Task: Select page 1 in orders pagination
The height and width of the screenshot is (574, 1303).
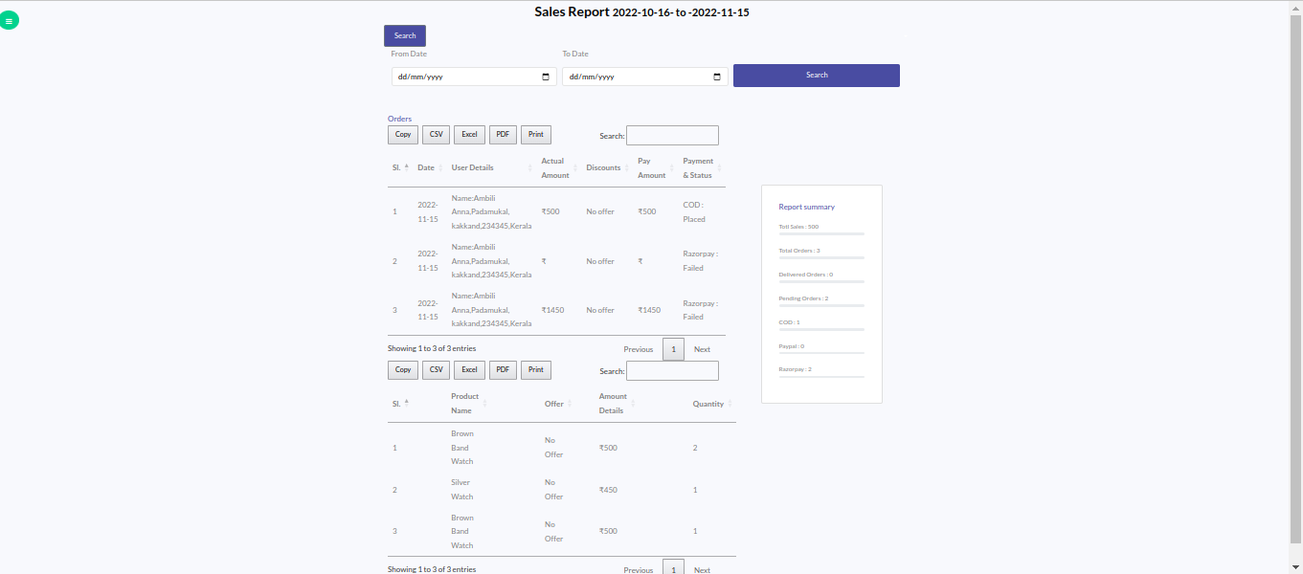Action: pos(673,349)
